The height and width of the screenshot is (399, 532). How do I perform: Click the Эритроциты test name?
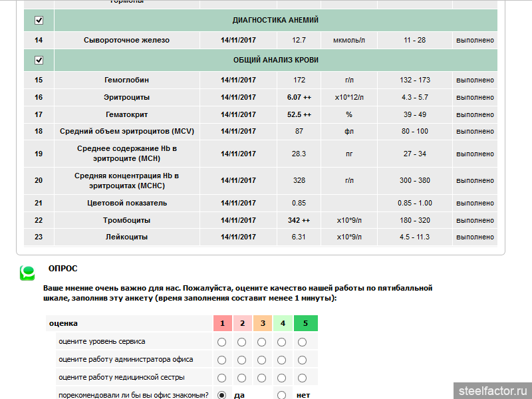coord(126,97)
